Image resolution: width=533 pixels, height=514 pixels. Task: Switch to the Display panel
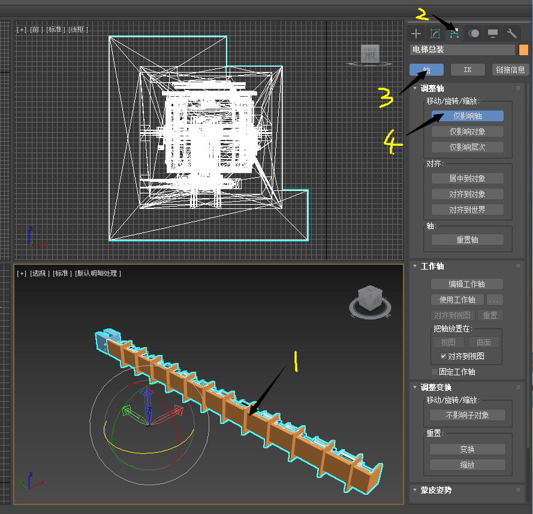coord(492,33)
